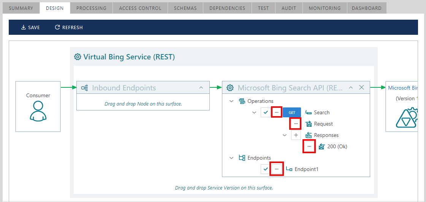This screenshot has width=426, height=202.
Task: Open the ellipsis menu for Request
Action: (x=296, y=124)
